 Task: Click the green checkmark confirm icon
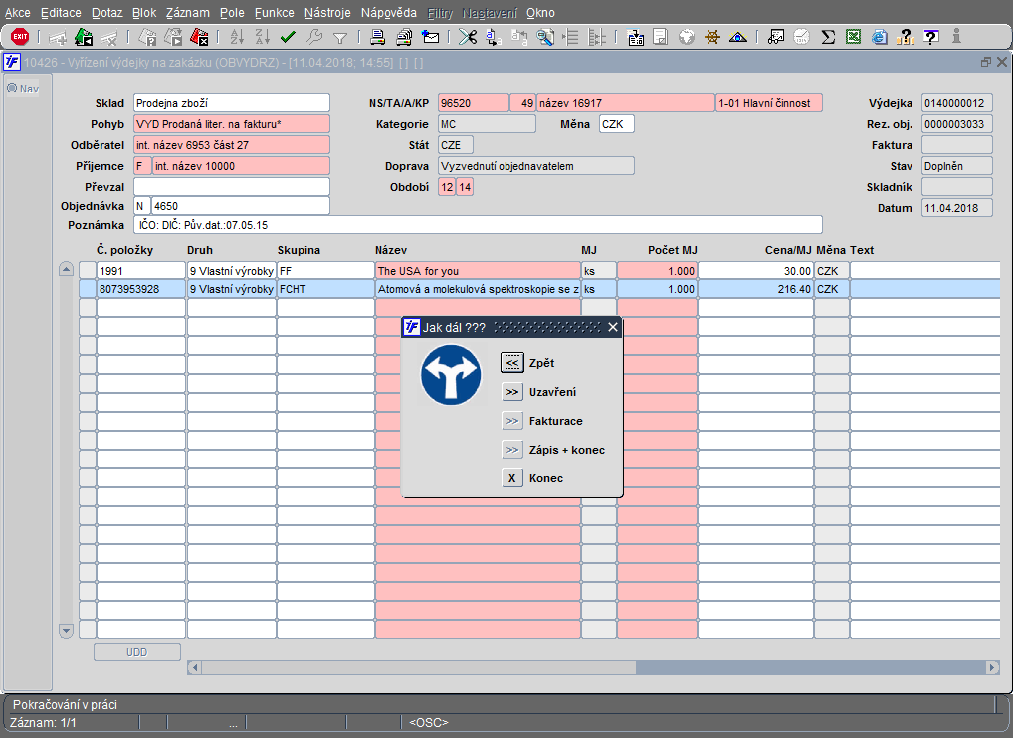[289, 37]
